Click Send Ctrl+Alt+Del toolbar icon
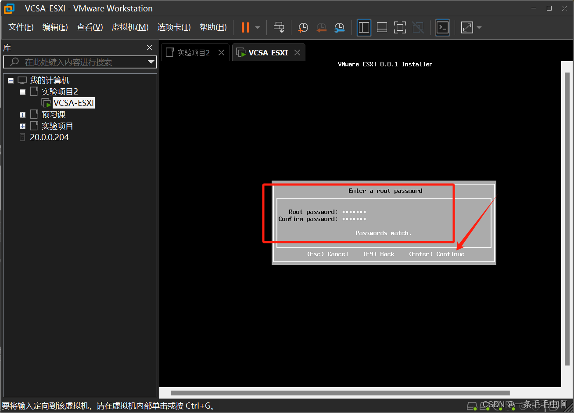This screenshot has height=413, width=574. click(x=279, y=27)
